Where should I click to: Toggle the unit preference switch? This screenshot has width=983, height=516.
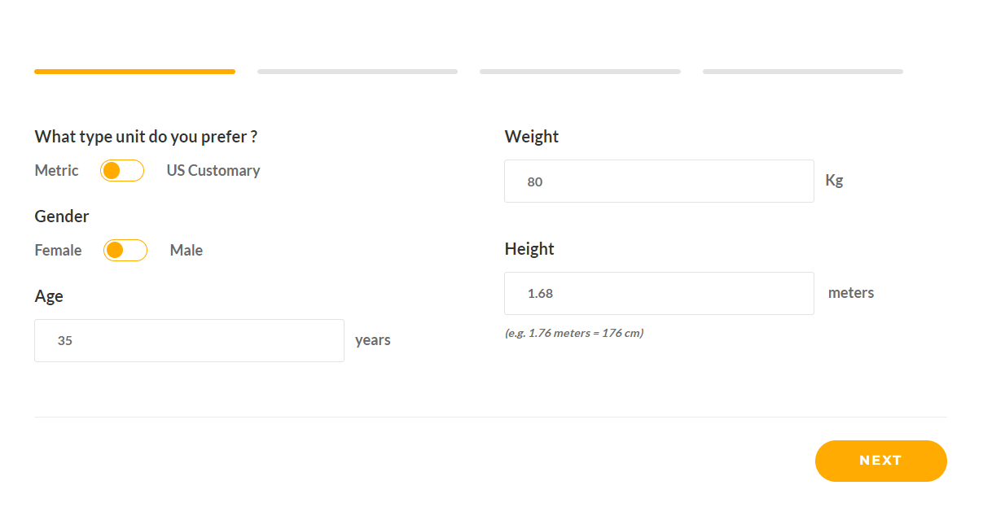tap(121, 170)
